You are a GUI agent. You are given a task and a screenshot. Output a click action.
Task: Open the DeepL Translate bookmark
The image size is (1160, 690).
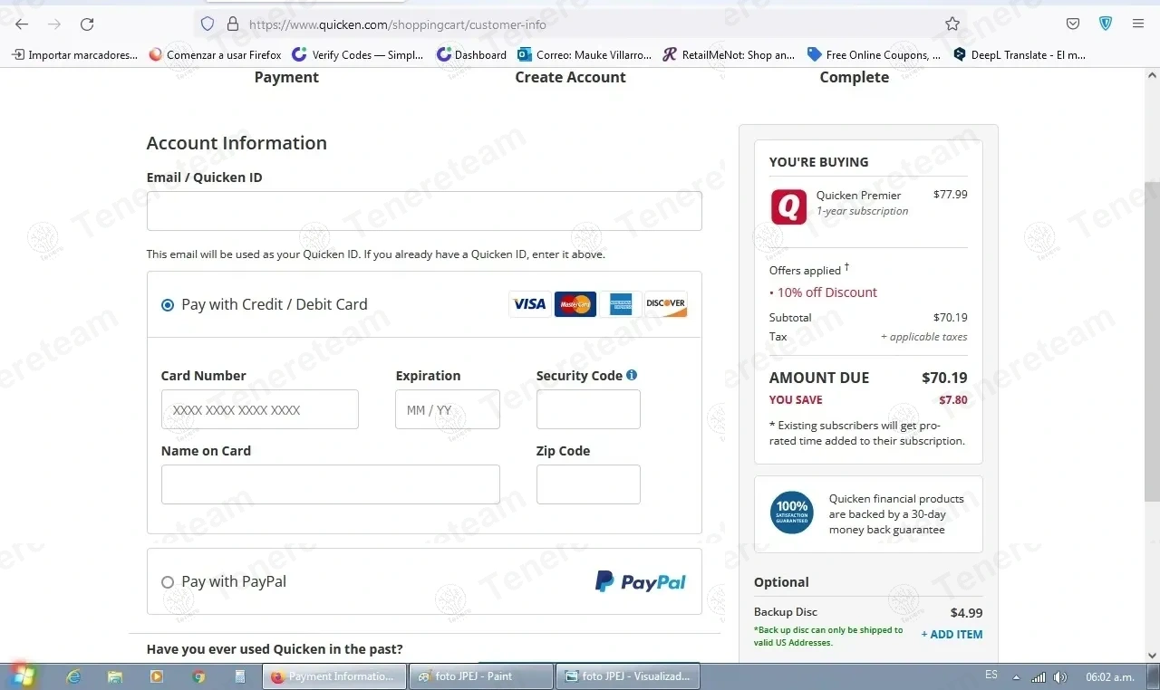pyautogui.click(x=1019, y=54)
